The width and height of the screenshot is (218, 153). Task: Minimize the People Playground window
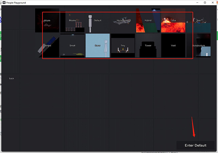click(x=197, y=3)
